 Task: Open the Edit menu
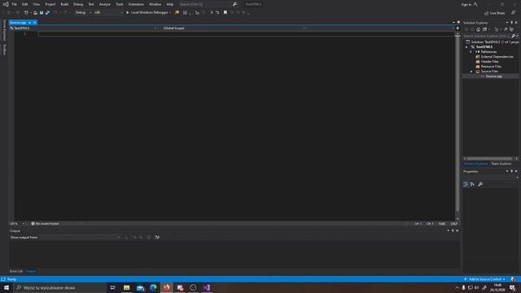pos(25,4)
